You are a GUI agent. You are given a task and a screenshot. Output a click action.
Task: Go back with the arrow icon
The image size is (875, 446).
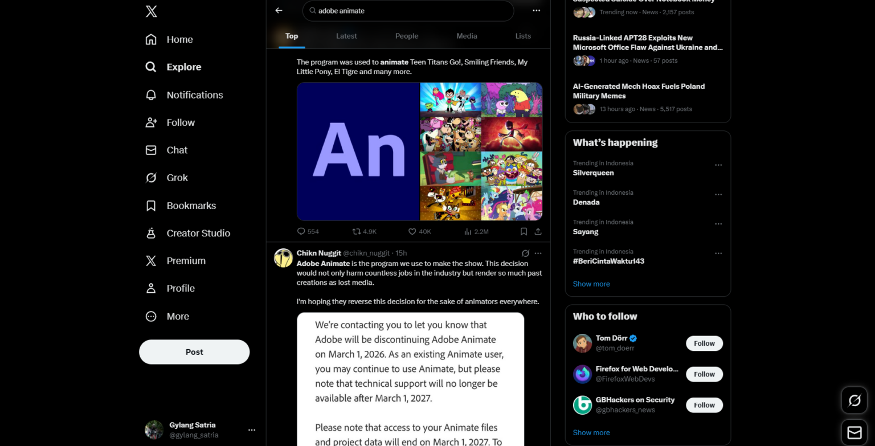[279, 10]
